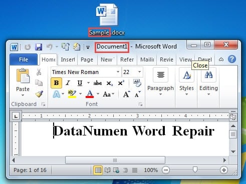Minimize the ribbon with caret icon
Viewport: 246px width, 184px height.
click(x=221, y=59)
